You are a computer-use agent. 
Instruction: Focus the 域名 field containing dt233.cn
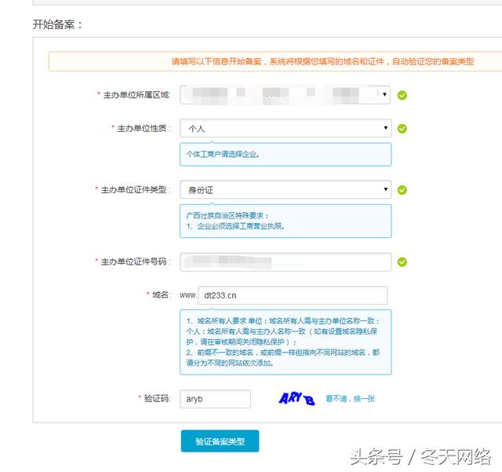292,295
